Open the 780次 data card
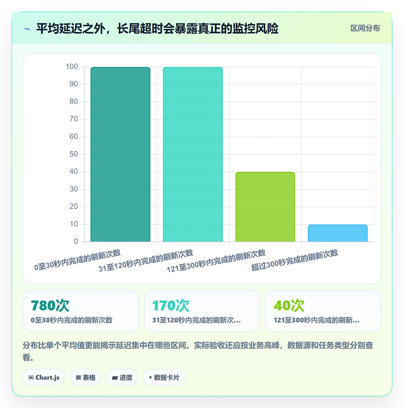Viewport: 404px width, 408px height. (x=81, y=311)
